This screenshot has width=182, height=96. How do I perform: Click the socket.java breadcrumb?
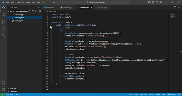[x=52, y=11]
